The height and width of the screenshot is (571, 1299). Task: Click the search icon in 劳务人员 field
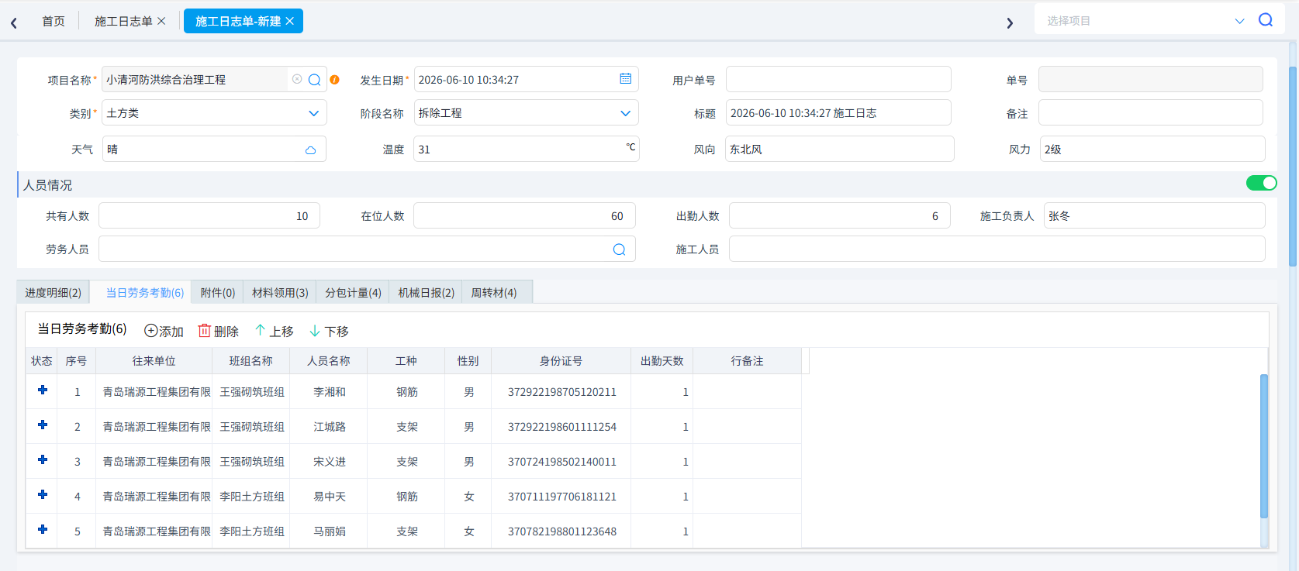pyautogui.click(x=619, y=249)
